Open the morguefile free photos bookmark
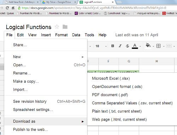This screenshot has width=177, height=135. (147, 13)
